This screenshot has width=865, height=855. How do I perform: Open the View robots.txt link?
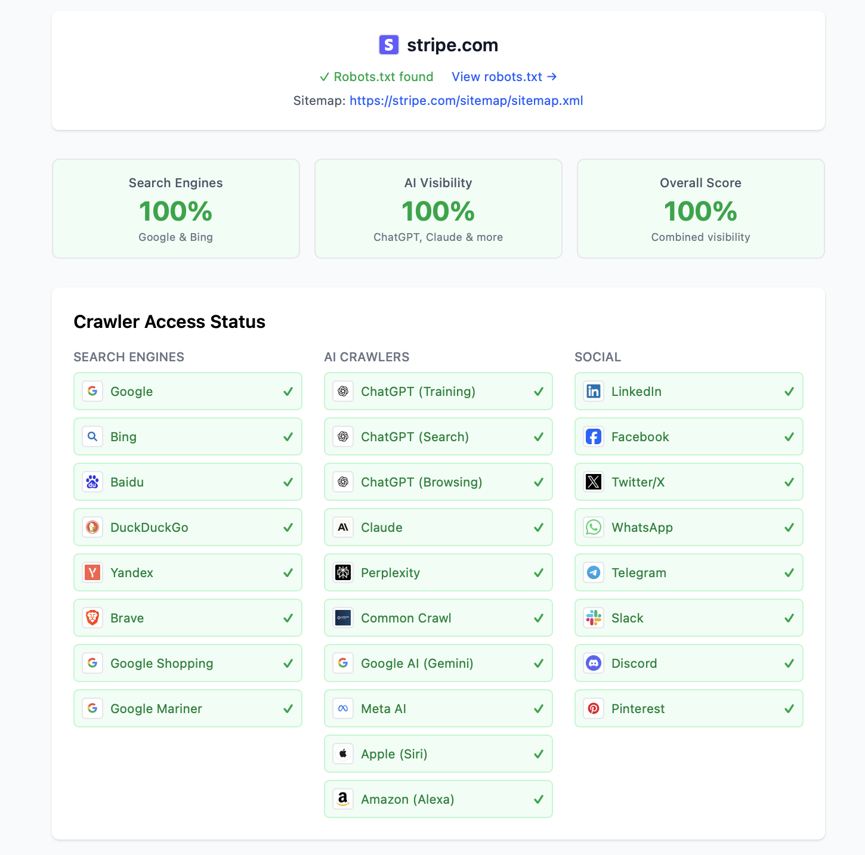pyautogui.click(x=504, y=77)
